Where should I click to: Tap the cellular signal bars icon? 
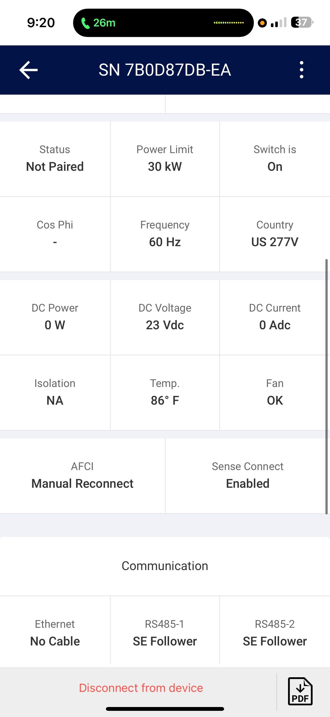coord(278,23)
